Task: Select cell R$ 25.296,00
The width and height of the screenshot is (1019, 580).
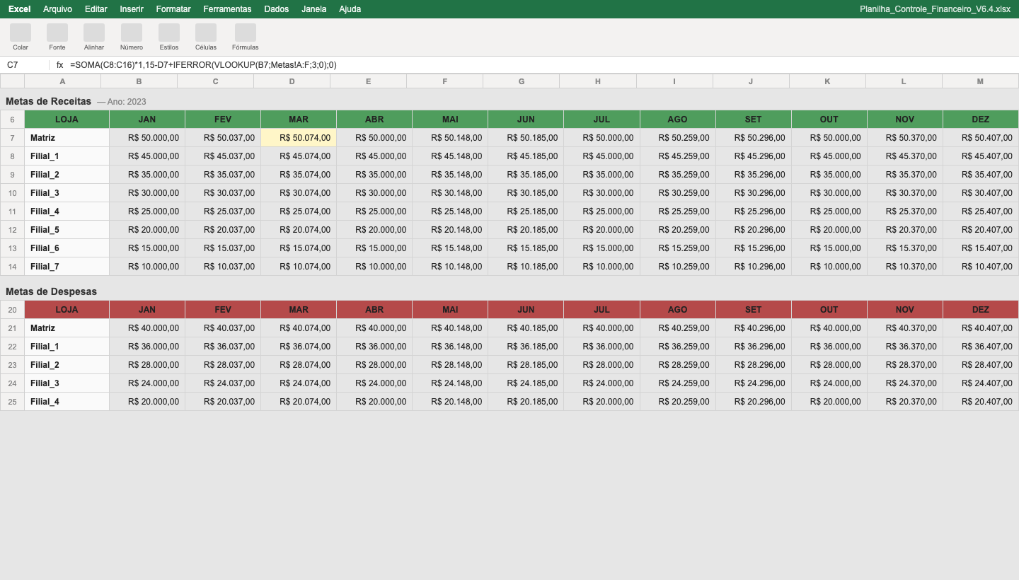Action: (x=754, y=211)
